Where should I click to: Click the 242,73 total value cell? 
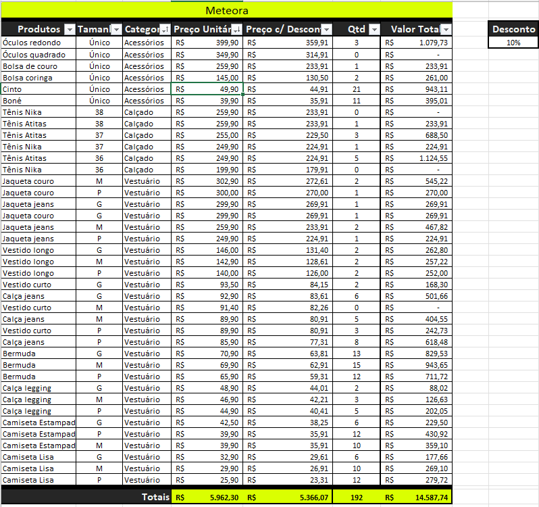[x=416, y=331]
